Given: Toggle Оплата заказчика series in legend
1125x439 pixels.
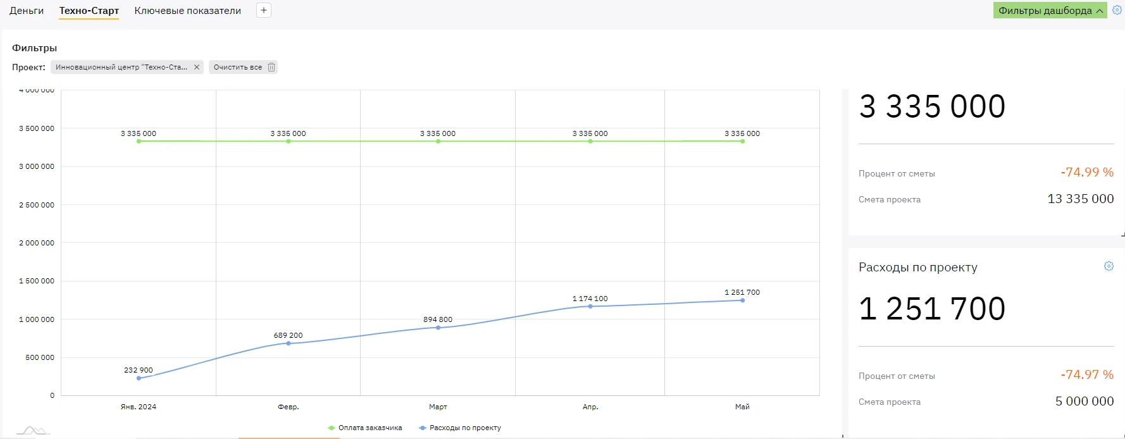Looking at the screenshot, I should pyautogui.click(x=365, y=428).
